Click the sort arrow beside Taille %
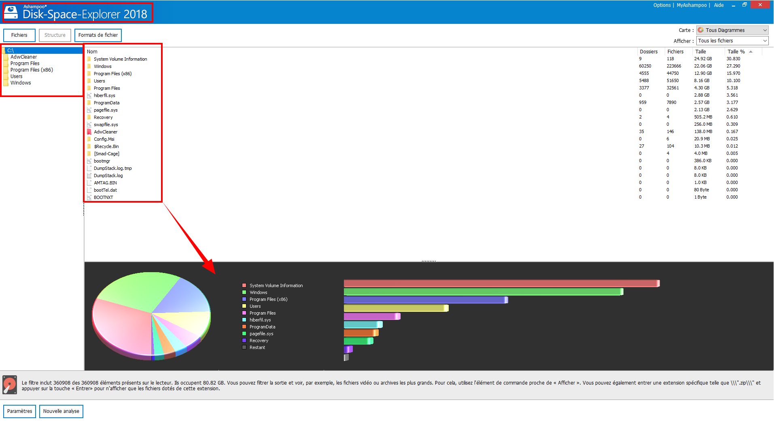774x423 pixels. [x=751, y=52]
